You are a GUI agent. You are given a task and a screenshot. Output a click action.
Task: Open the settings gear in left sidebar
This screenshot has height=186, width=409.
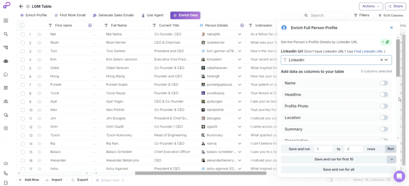pos(6,128)
